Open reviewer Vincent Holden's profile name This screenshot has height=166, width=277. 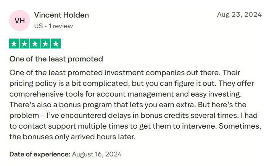point(61,15)
